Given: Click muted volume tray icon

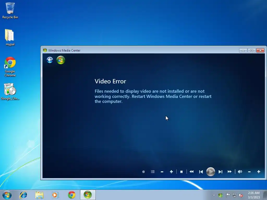Looking at the screenshot, I should click(241, 195).
